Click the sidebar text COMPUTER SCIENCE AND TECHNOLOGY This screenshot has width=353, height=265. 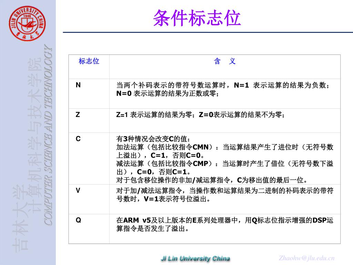tap(48, 135)
